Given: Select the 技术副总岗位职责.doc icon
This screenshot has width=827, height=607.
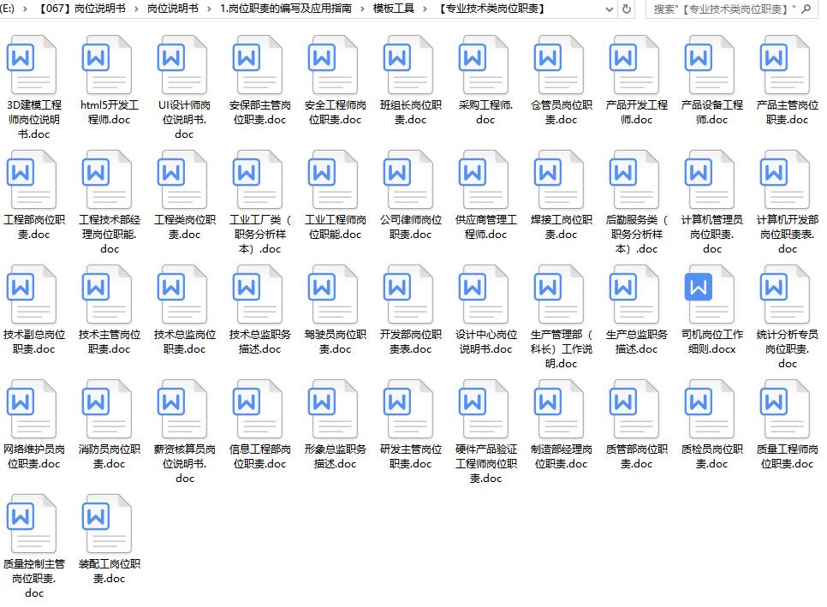Looking at the screenshot, I should [x=32, y=294].
